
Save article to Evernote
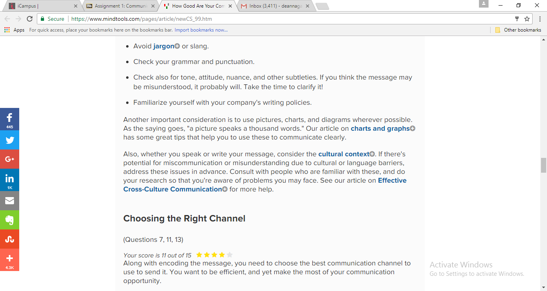coord(10,220)
